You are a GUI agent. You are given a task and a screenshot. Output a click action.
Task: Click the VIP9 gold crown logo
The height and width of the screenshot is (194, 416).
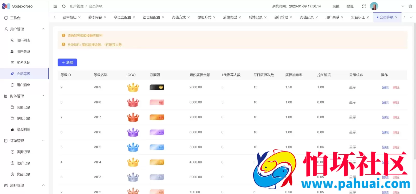click(133, 87)
